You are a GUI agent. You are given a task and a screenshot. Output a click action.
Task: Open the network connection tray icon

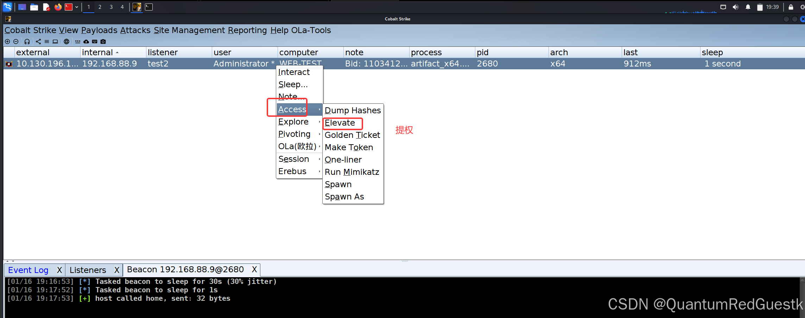coord(723,7)
